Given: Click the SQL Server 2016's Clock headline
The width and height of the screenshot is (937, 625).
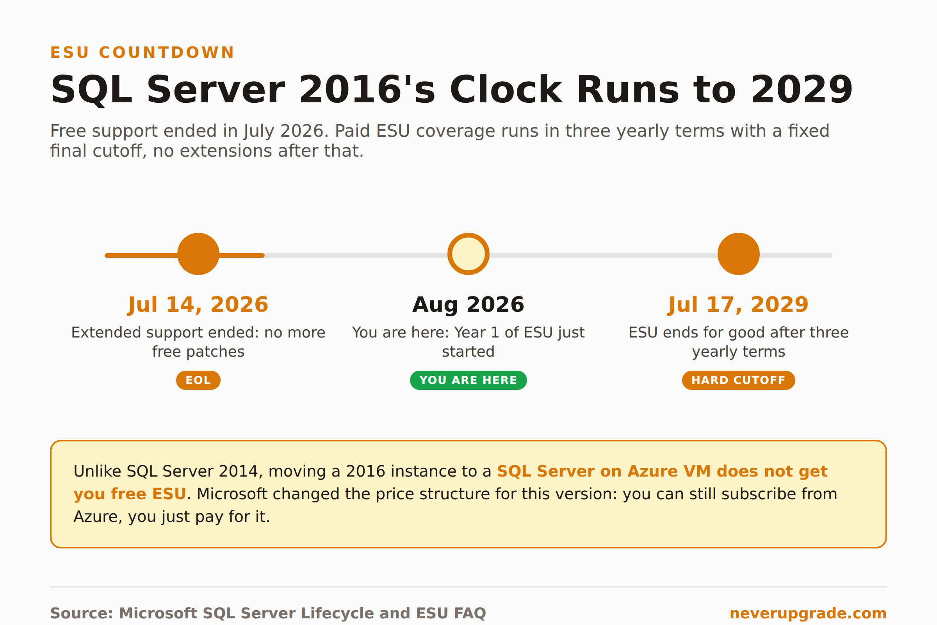Looking at the screenshot, I should pyautogui.click(x=452, y=90).
